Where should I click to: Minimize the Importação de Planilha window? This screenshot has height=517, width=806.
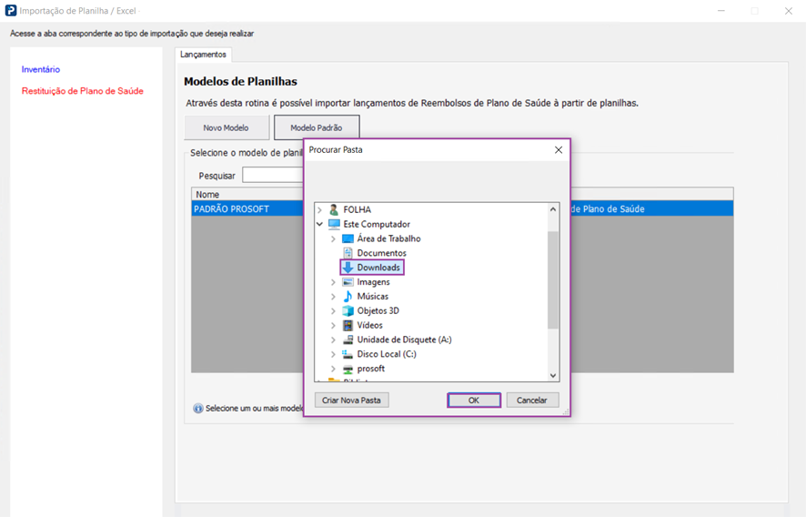coord(721,11)
